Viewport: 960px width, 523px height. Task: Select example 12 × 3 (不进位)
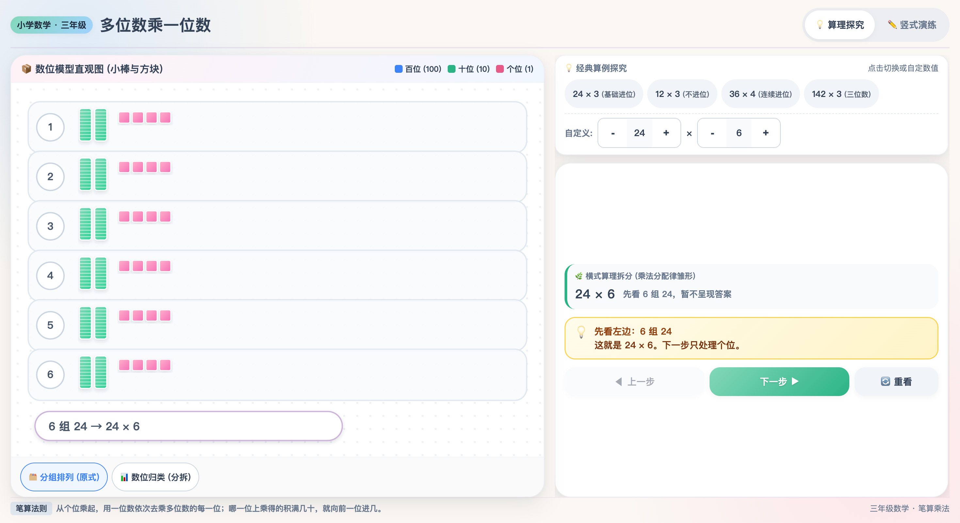click(x=682, y=94)
